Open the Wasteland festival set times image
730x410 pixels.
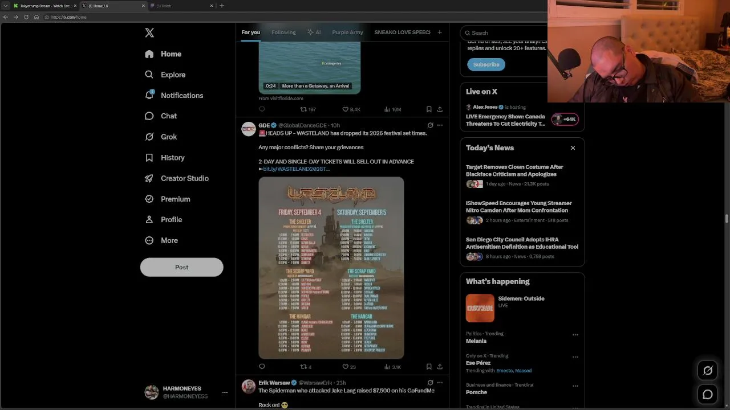(x=331, y=268)
